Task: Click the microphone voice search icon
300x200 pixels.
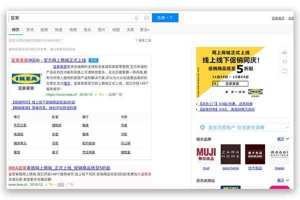Action: click(136, 18)
